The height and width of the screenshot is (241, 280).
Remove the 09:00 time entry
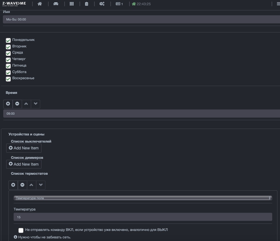pyautogui.click(x=17, y=104)
